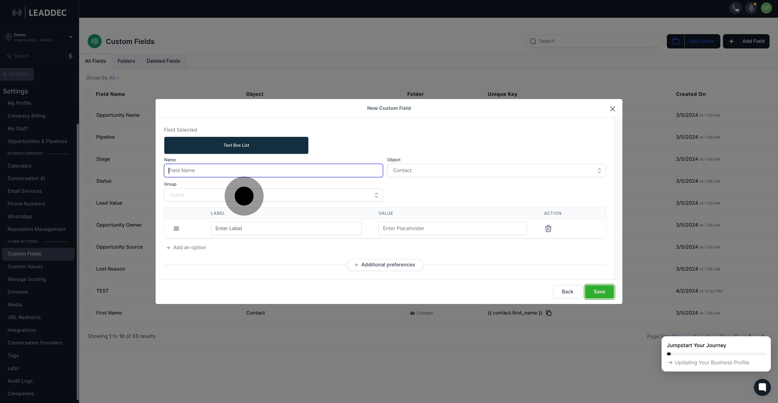Check the Lead Value row checkbox

(88, 203)
